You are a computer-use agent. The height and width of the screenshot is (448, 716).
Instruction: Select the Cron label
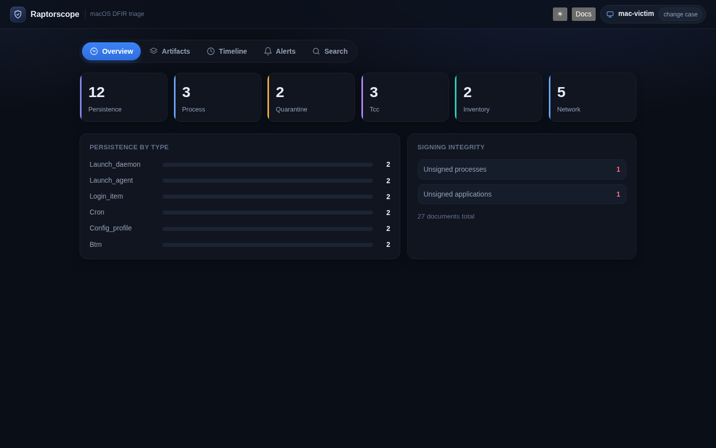(x=97, y=212)
